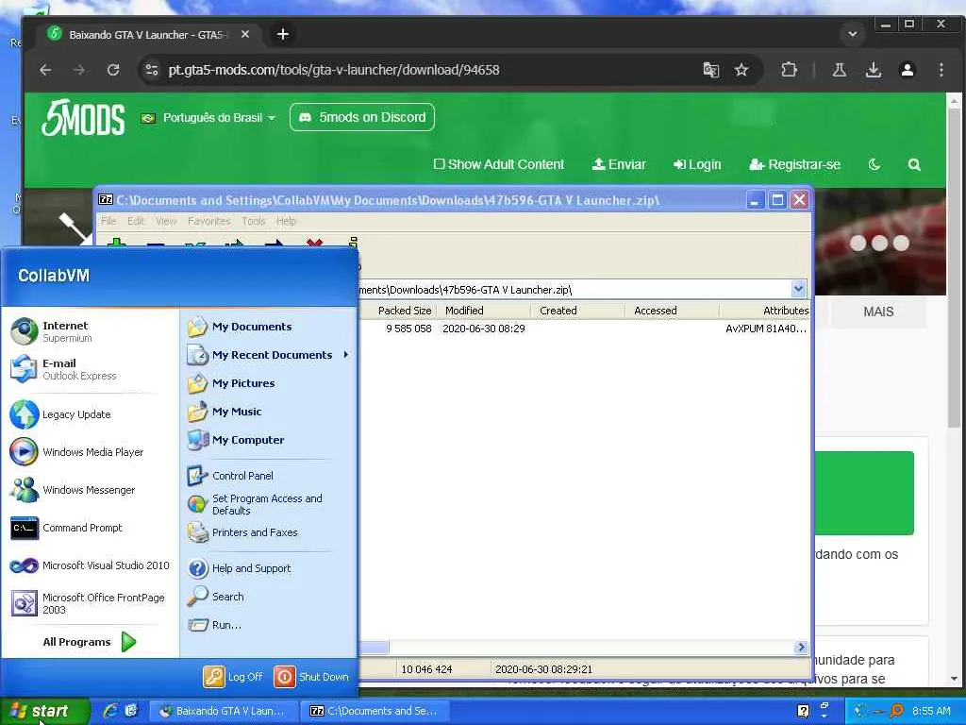The height and width of the screenshot is (725, 966).
Task: Open the Chrome Labs flask icon
Action: (x=839, y=70)
